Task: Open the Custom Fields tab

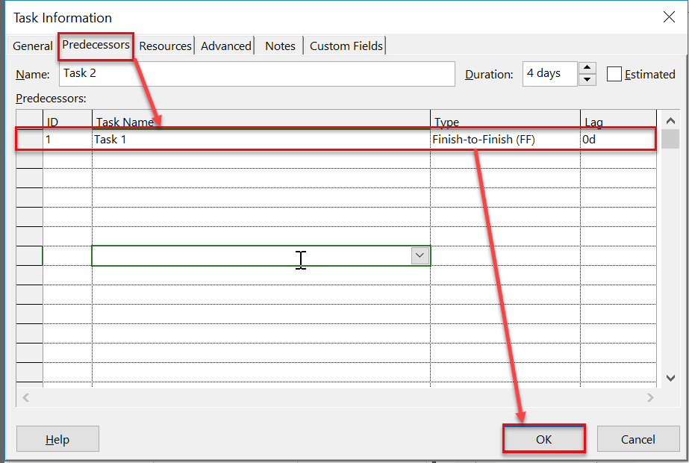Action: tap(346, 46)
